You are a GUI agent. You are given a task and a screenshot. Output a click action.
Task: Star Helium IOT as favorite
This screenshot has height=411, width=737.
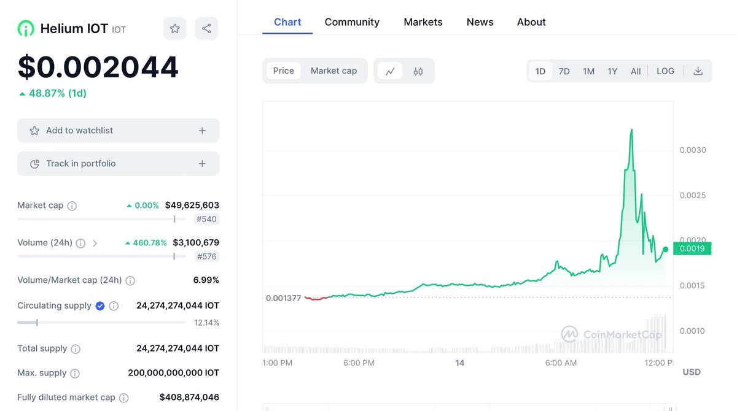click(x=175, y=28)
